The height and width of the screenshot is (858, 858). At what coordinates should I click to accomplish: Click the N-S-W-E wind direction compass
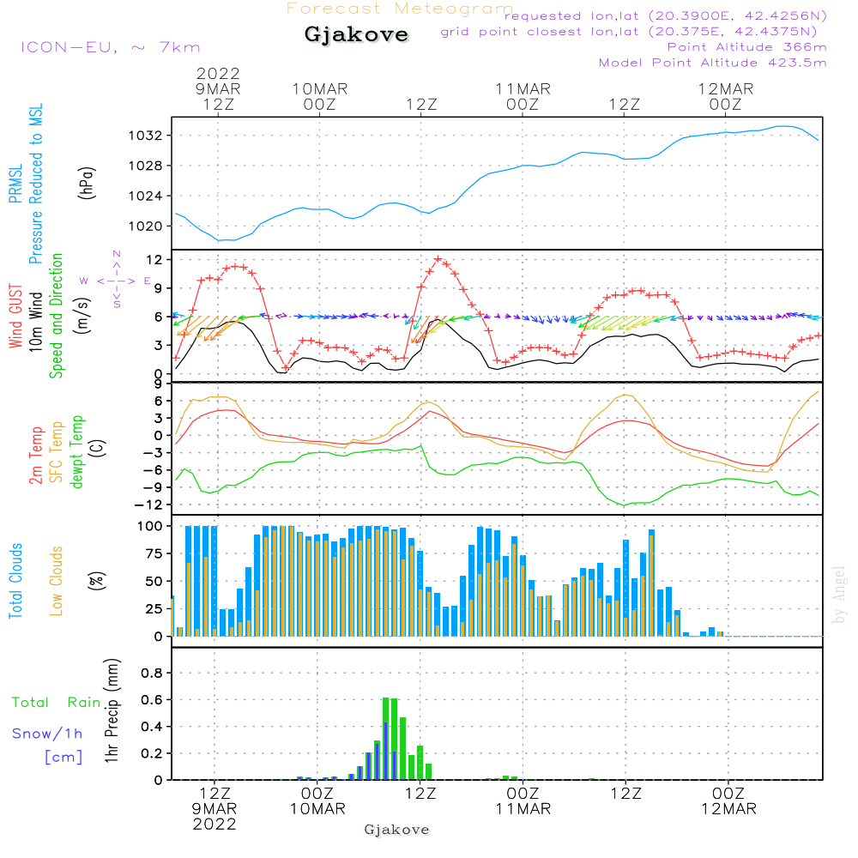point(116,280)
